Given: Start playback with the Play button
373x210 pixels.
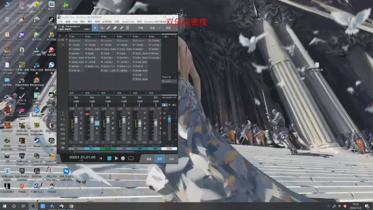Looking at the screenshot, I should (116, 158).
